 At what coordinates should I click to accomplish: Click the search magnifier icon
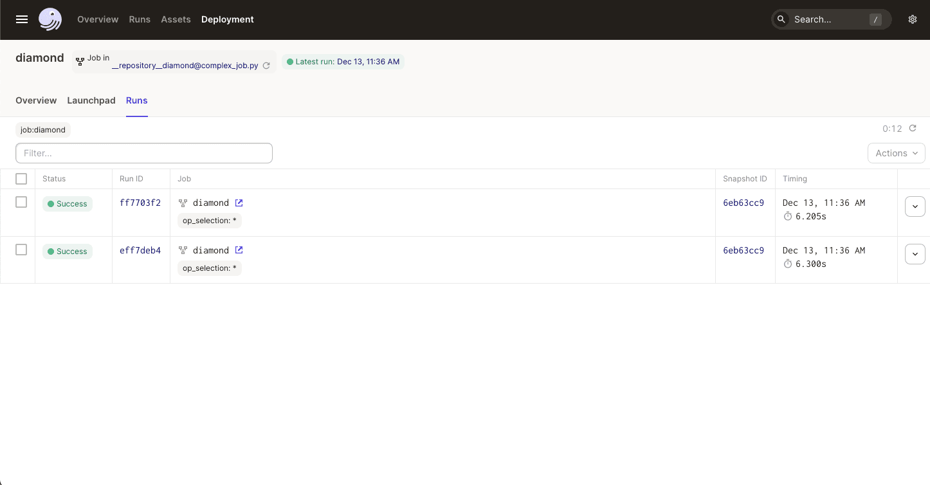781,19
